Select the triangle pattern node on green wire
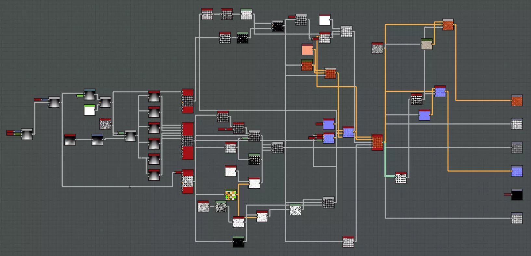 point(401,178)
